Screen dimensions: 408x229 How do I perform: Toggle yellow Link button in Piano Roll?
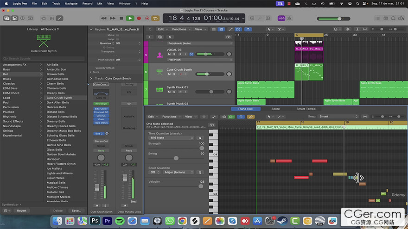[x=250, y=117]
